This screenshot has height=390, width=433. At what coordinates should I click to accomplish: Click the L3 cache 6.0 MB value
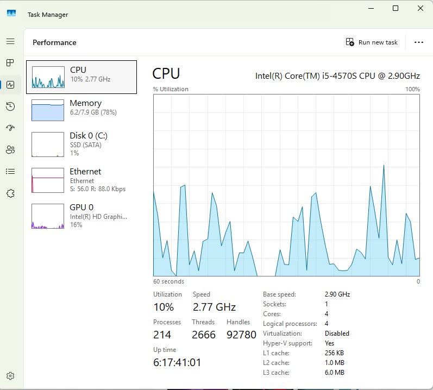335,372
